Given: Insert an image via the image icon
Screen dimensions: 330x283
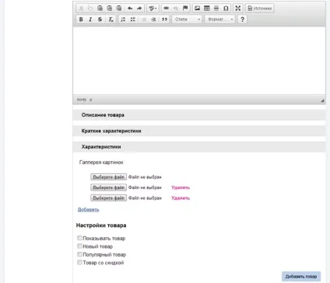Looking at the screenshot, I should pos(197,9).
